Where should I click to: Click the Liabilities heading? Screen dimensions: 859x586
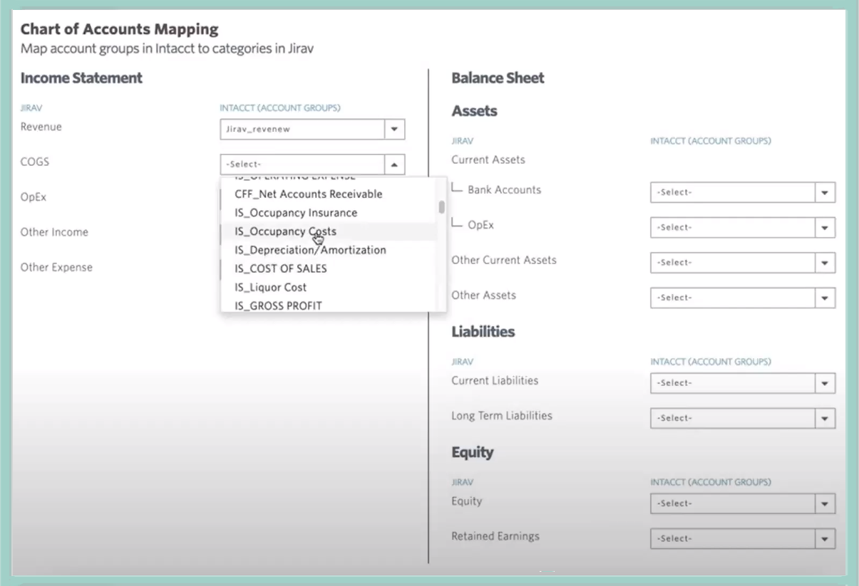483,332
